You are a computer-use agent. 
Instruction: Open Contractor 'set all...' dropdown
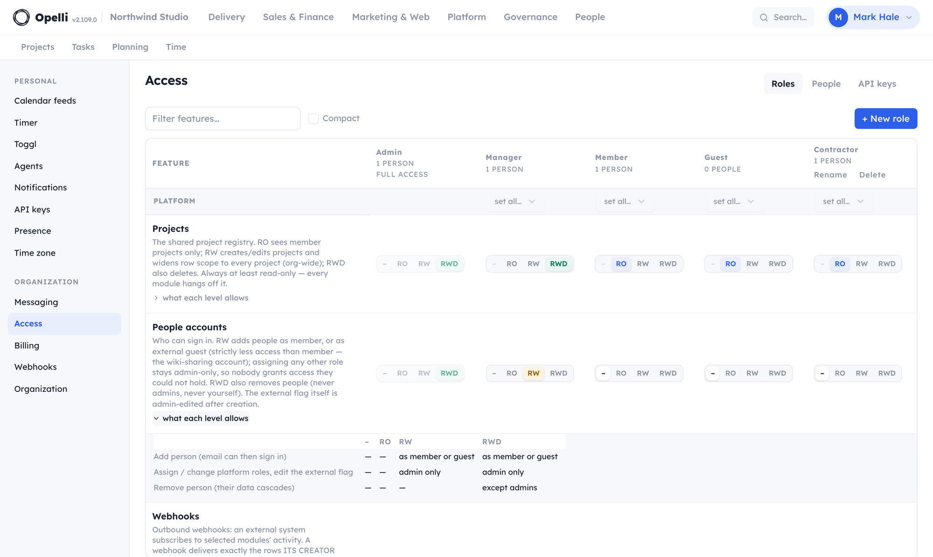click(x=843, y=202)
